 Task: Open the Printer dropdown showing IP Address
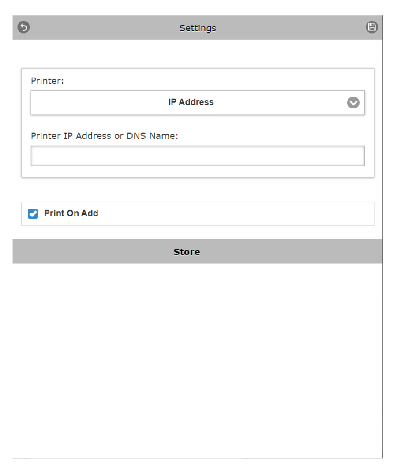(197, 102)
